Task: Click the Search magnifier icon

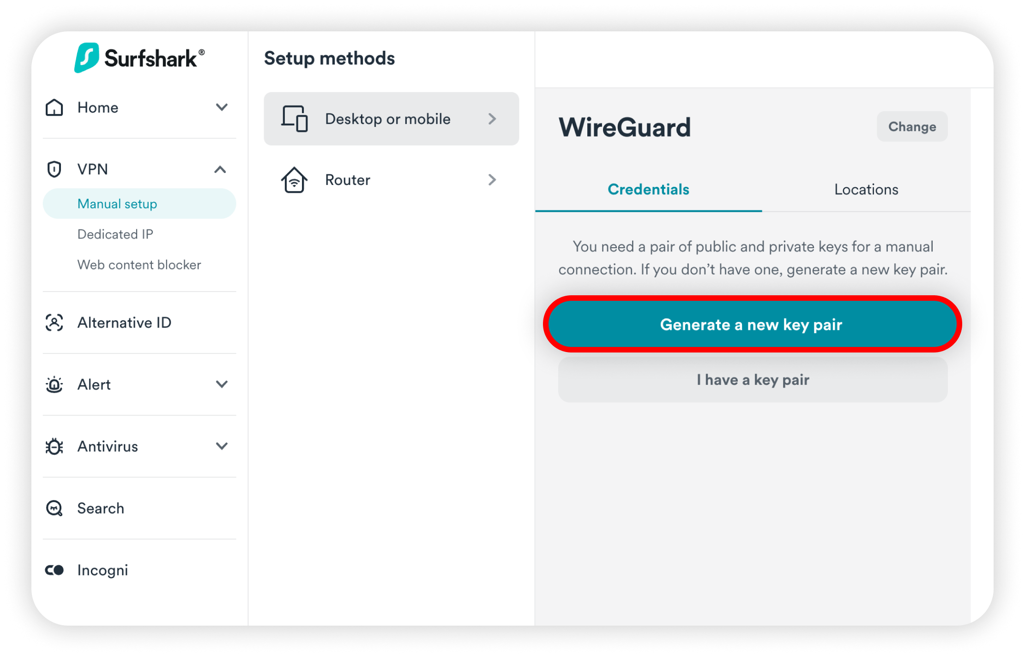Action: pyautogui.click(x=54, y=508)
